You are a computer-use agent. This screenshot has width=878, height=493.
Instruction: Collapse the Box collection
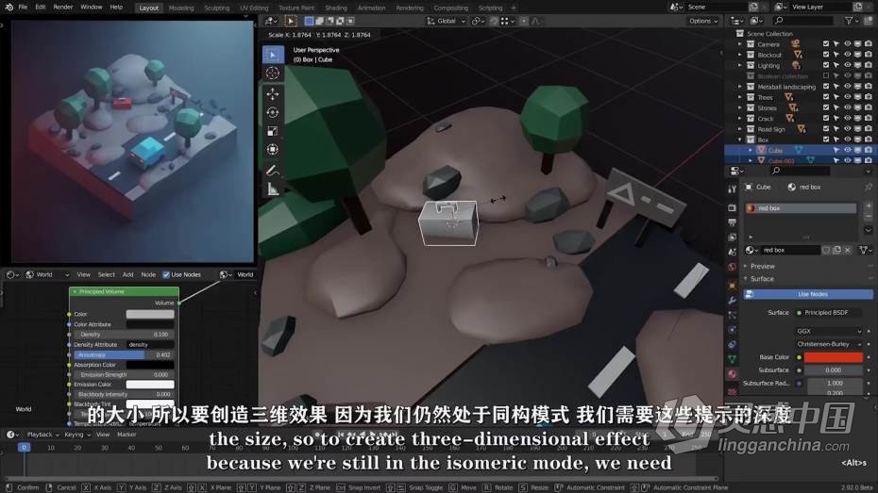click(x=740, y=140)
